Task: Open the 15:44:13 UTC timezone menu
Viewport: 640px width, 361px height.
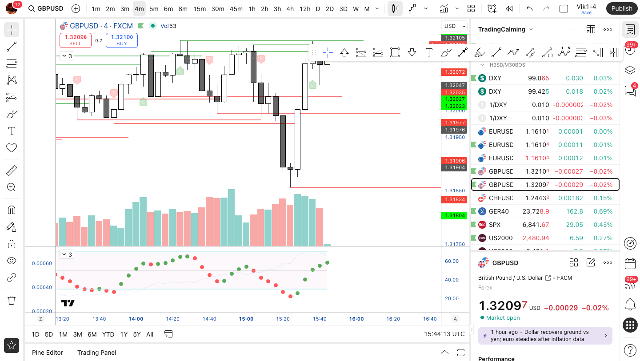Action: pyautogui.click(x=444, y=334)
